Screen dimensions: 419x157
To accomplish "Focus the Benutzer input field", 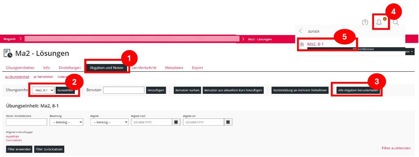I will point(124,91).
